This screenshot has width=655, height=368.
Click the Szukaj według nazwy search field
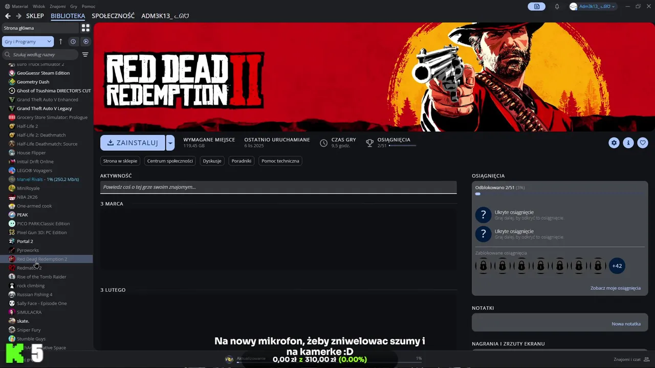(41, 55)
